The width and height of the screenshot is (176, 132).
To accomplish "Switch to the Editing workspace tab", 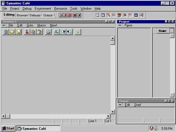I will (9, 15).
